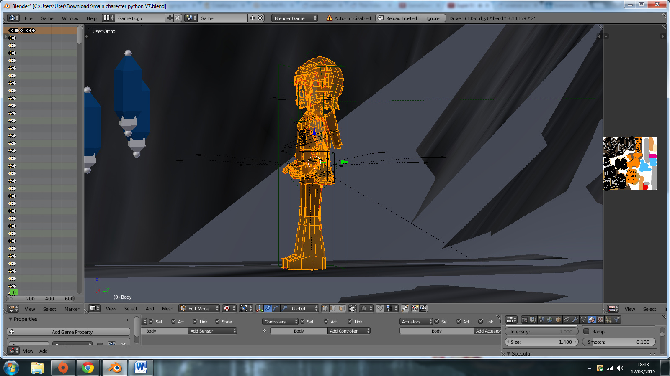Open the Texture checkerboard properties tab

pyautogui.click(x=600, y=320)
